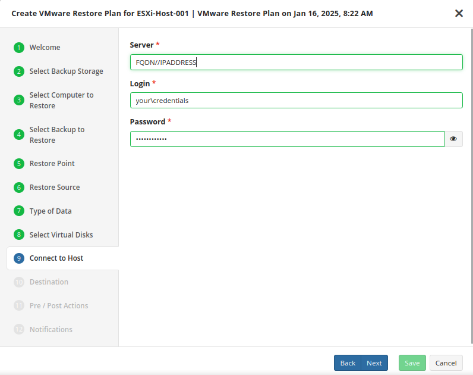The height and width of the screenshot is (375, 473).
Task: Click the green Save button
Action: click(x=412, y=363)
